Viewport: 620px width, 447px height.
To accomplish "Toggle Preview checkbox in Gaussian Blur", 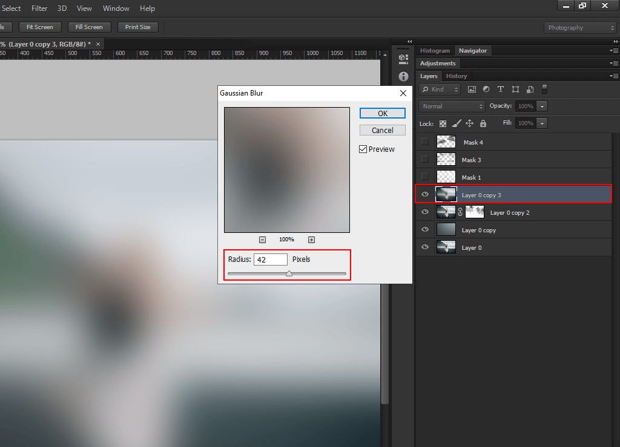I will 363,149.
